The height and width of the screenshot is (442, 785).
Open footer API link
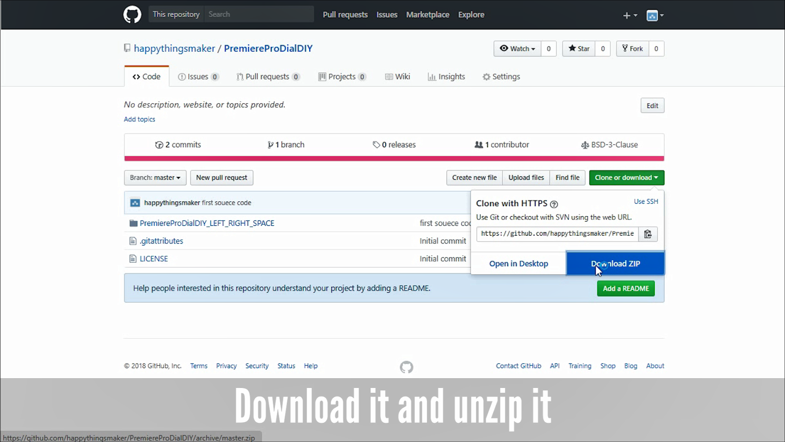pos(555,366)
